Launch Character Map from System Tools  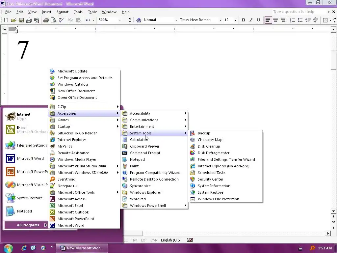[x=226, y=140]
